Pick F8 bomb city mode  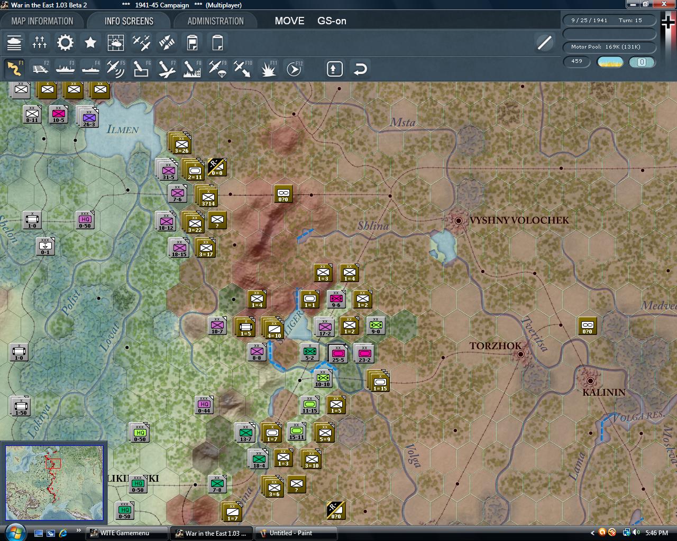pyautogui.click(x=192, y=69)
